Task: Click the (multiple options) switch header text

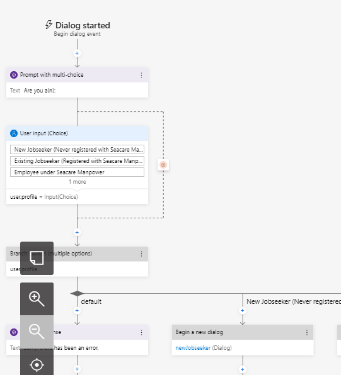Action: [x=70, y=254]
